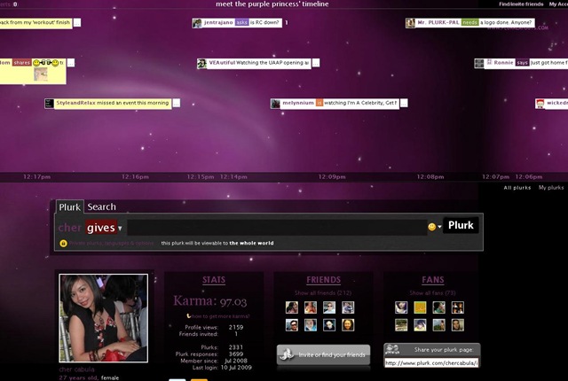
Task: Open response box next to jentrajano's plurk
Action: pyautogui.click(x=286, y=23)
